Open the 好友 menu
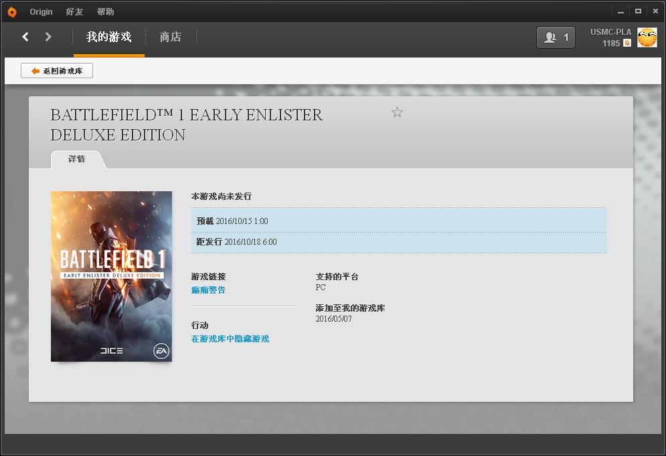The width and height of the screenshot is (666, 456). pos(74,12)
